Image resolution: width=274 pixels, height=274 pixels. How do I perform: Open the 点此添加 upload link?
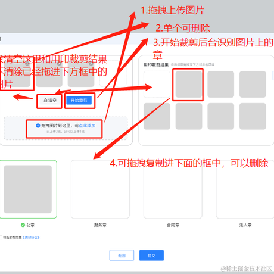[87, 126]
